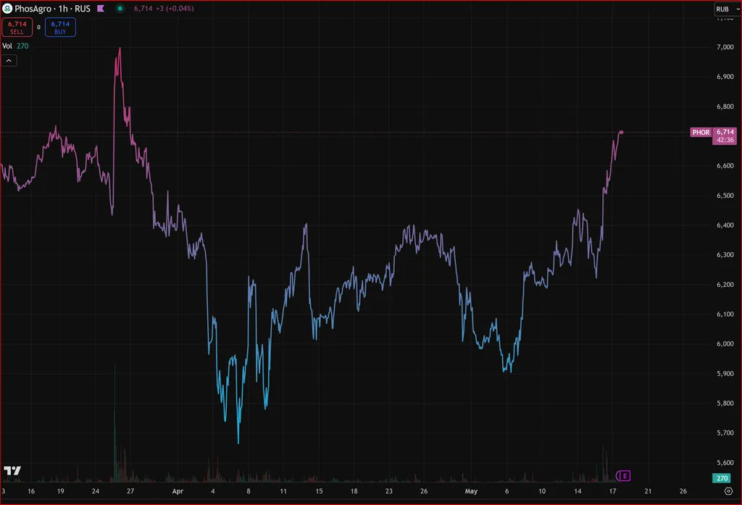Click the 7,000 price axis label
Image resolution: width=742 pixels, height=505 pixels.
pos(725,47)
